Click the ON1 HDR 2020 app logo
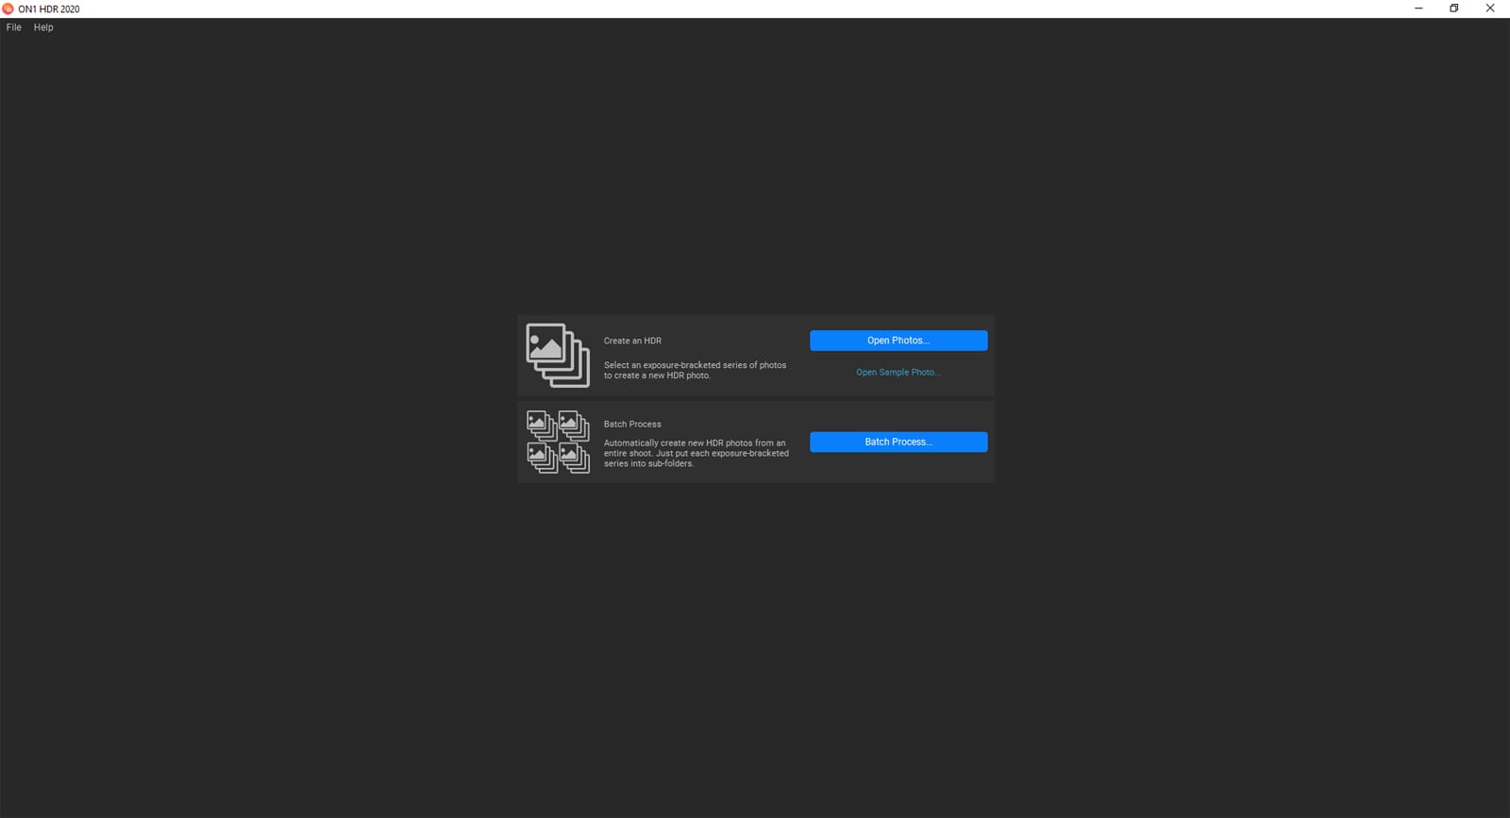 point(8,8)
